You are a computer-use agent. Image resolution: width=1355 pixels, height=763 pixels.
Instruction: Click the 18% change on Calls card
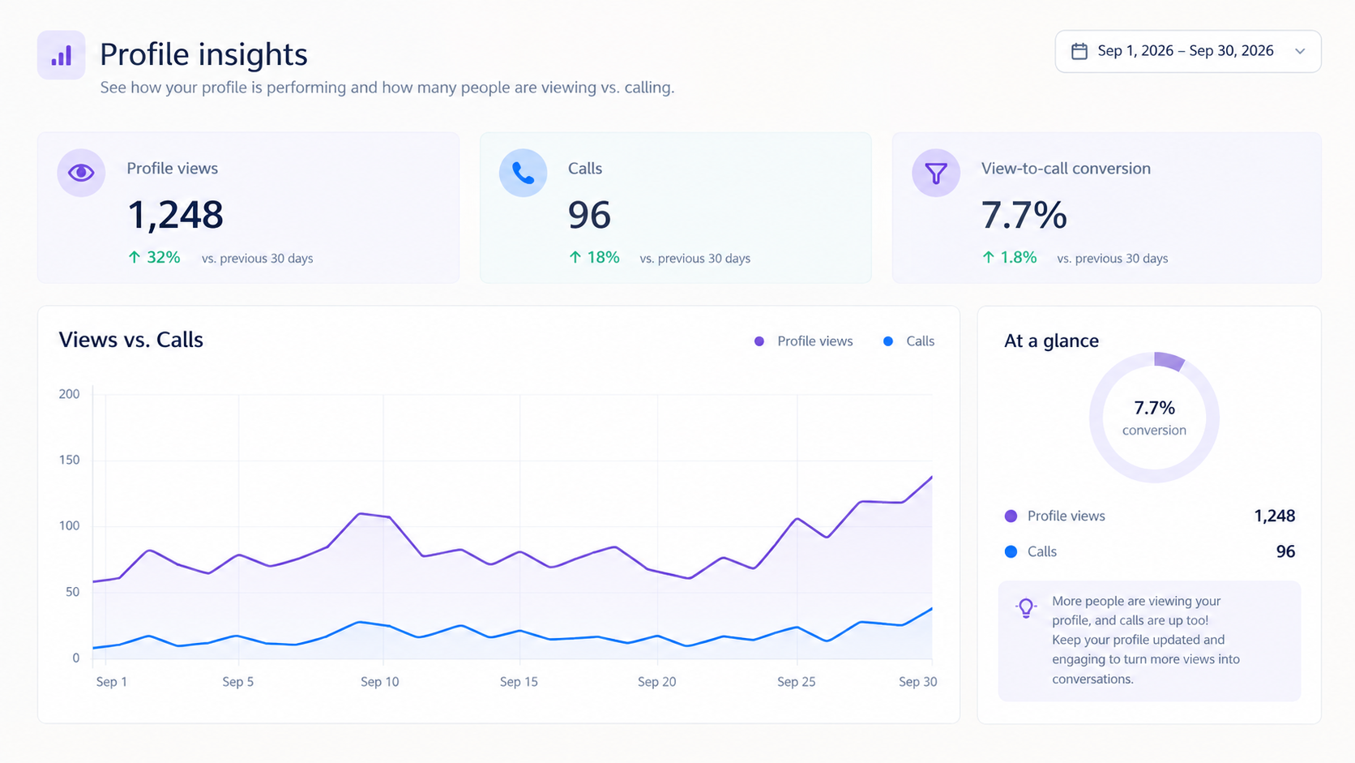[x=604, y=257]
